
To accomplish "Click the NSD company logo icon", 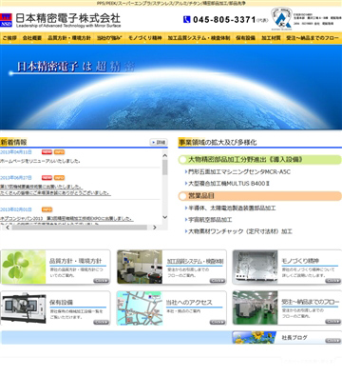I will (x=6, y=20).
